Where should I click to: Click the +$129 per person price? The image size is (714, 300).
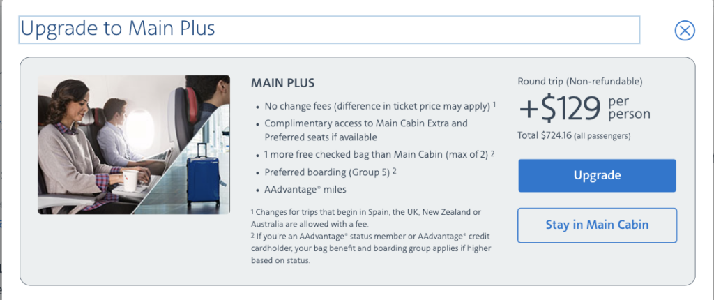click(x=585, y=109)
